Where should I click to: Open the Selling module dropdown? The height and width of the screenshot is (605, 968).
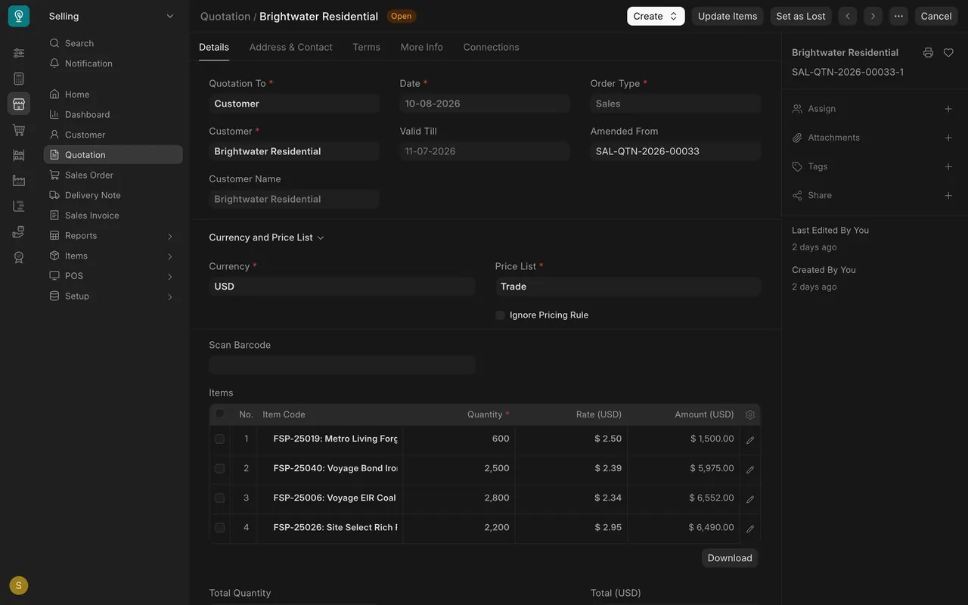coord(112,16)
